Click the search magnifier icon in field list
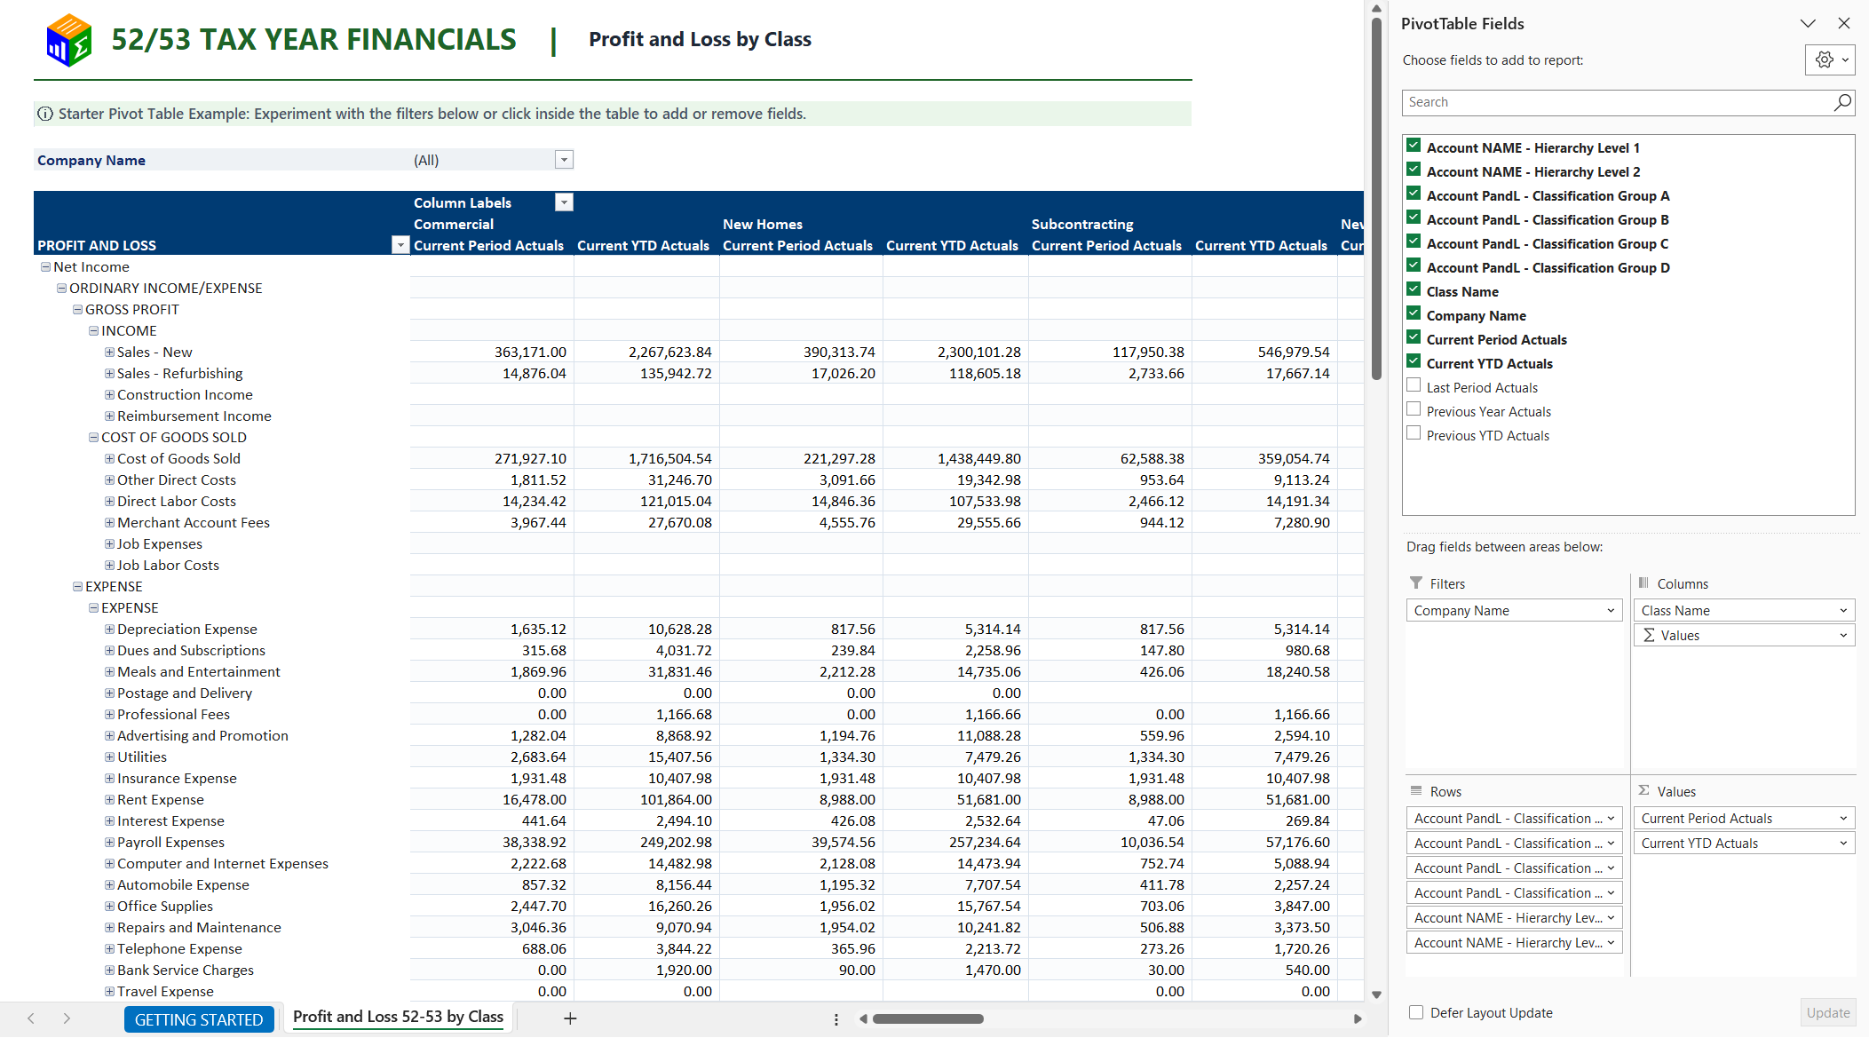Viewport: 1869px width, 1038px height. (1842, 102)
